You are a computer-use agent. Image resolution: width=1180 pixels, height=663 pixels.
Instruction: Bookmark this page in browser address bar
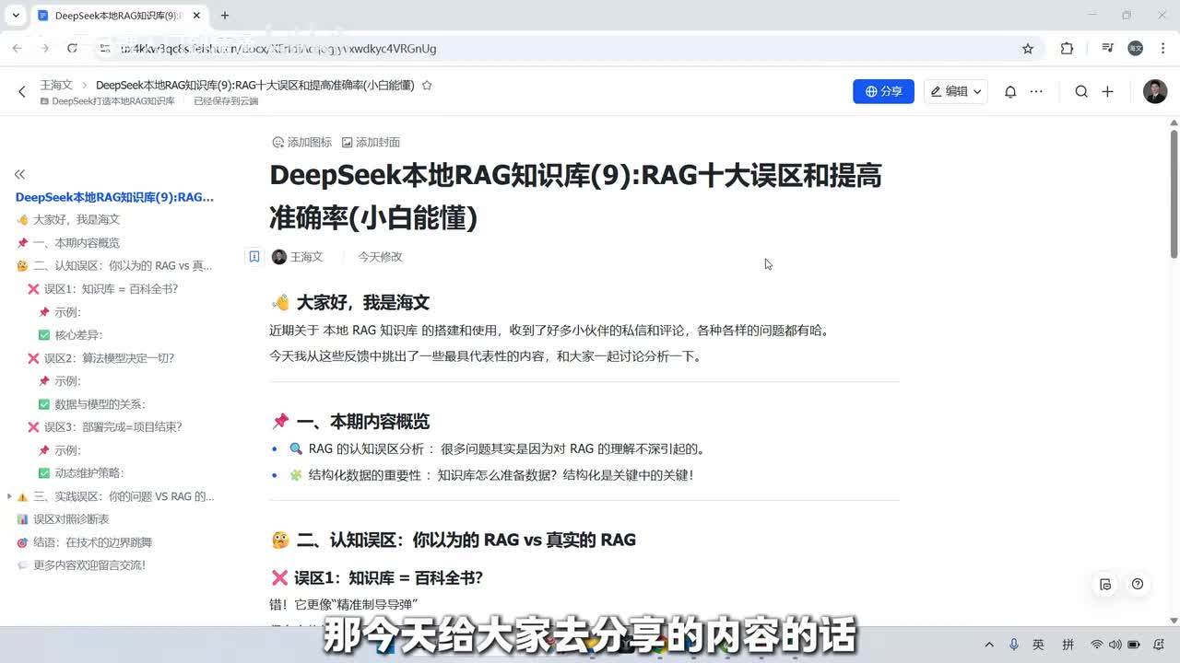[x=1028, y=49]
